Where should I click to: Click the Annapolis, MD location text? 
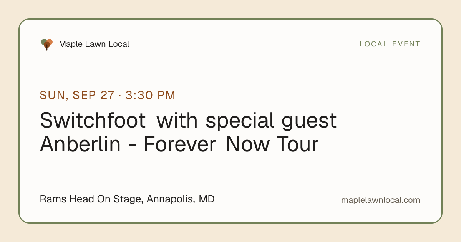pos(181,199)
